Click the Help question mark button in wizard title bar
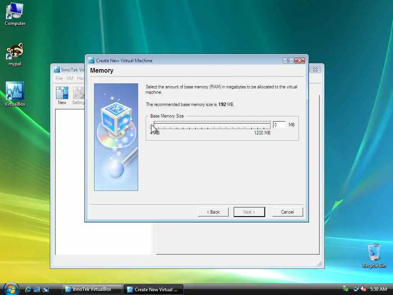393x295 pixels. point(288,60)
